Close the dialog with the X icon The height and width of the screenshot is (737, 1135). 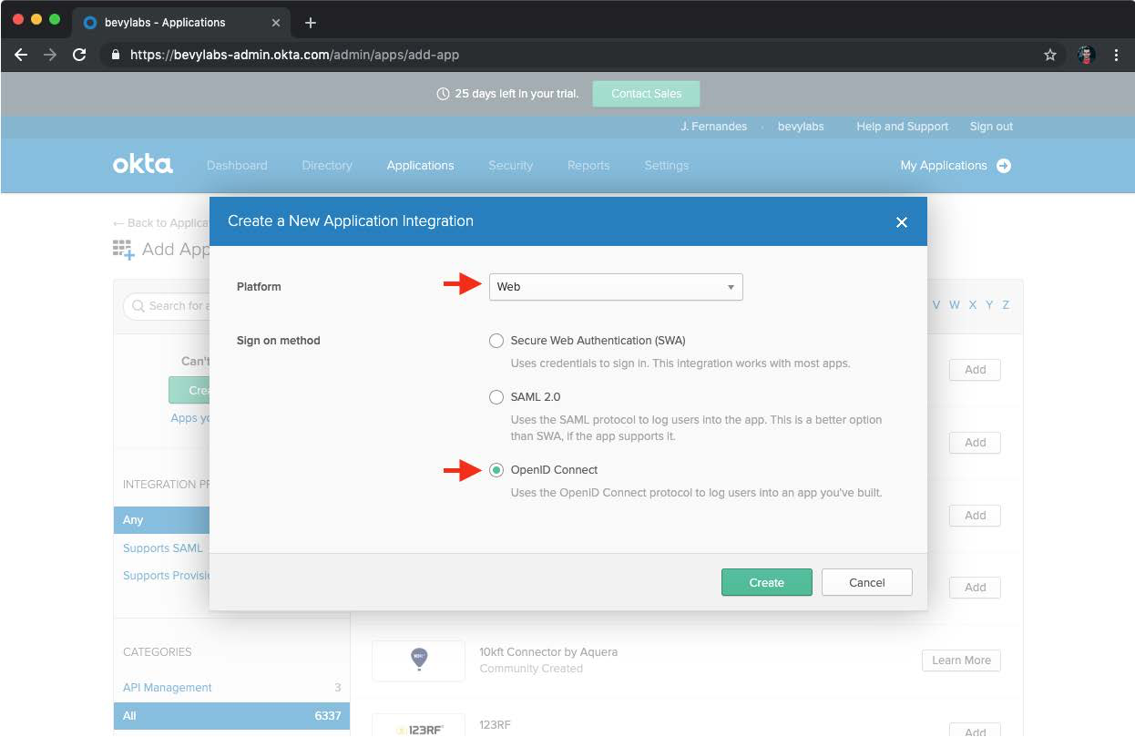pos(901,221)
